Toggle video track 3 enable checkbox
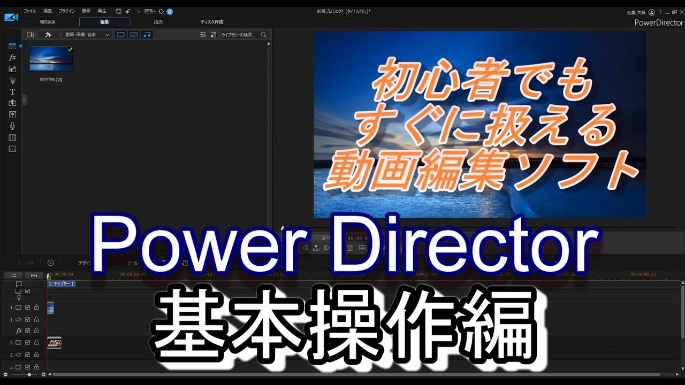685x385 pixels. (28, 367)
